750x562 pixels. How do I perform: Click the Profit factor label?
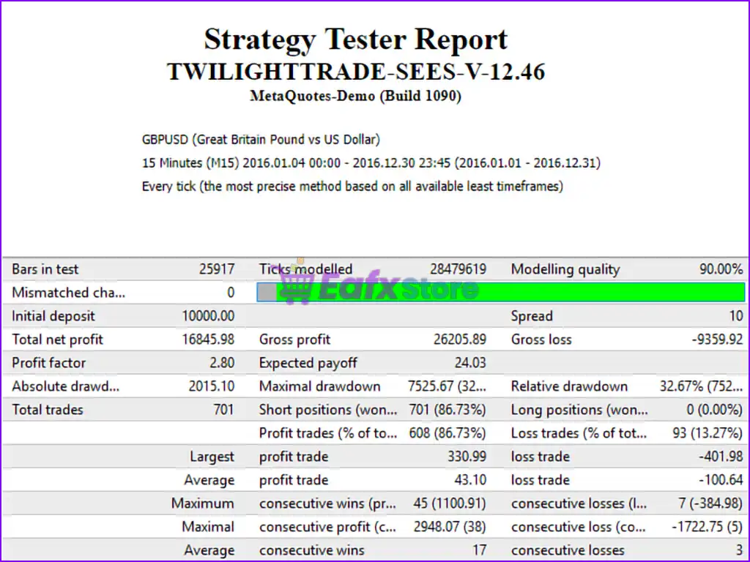(49, 363)
